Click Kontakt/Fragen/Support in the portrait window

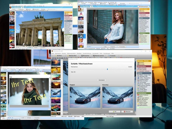(144, 7)
